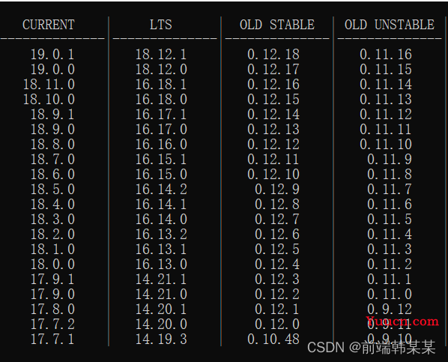This screenshot has height=362, width=448.
Task: Select version 18.11.0 text
Action: pyautogui.click(x=49, y=85)
